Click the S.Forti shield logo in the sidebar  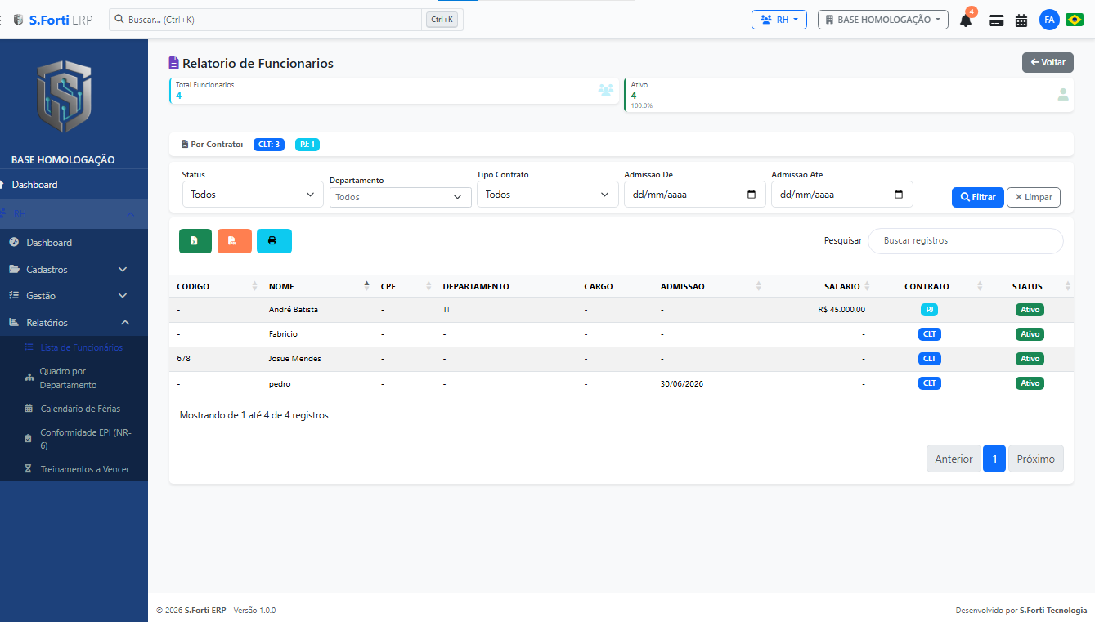64,96
